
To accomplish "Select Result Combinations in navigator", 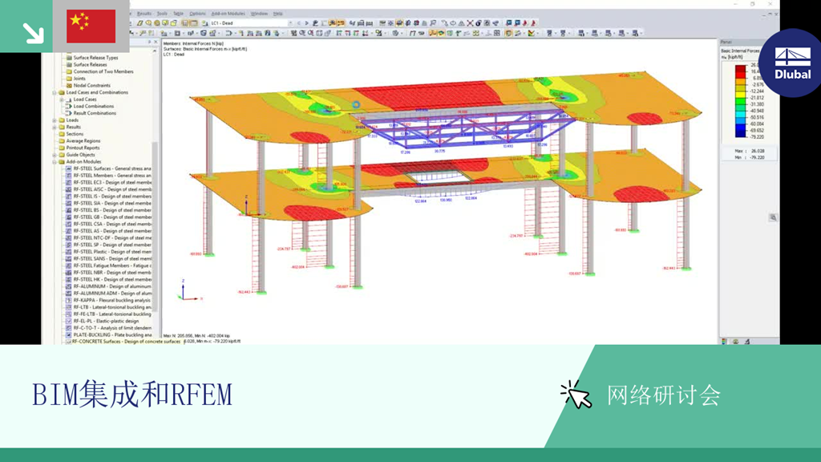I will (95, 112).
